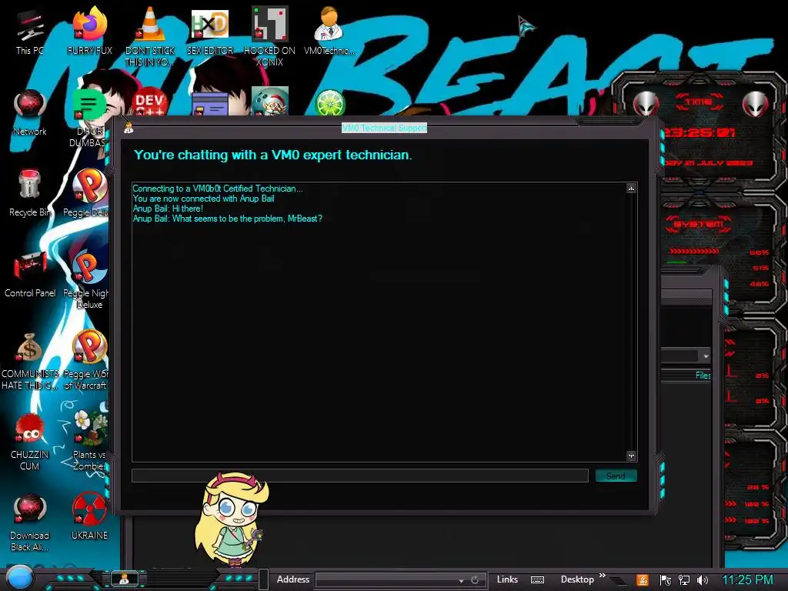The width and height of the screenshot is (788, 591).
Task: Select the bowling ball desktop icon
Action: [270, 102]
